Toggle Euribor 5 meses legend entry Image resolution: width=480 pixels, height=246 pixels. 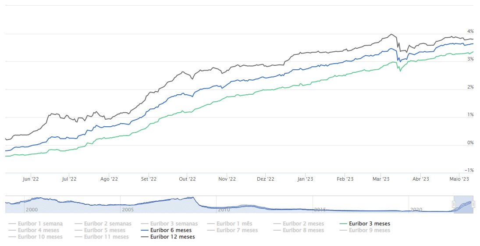point(104,230)
